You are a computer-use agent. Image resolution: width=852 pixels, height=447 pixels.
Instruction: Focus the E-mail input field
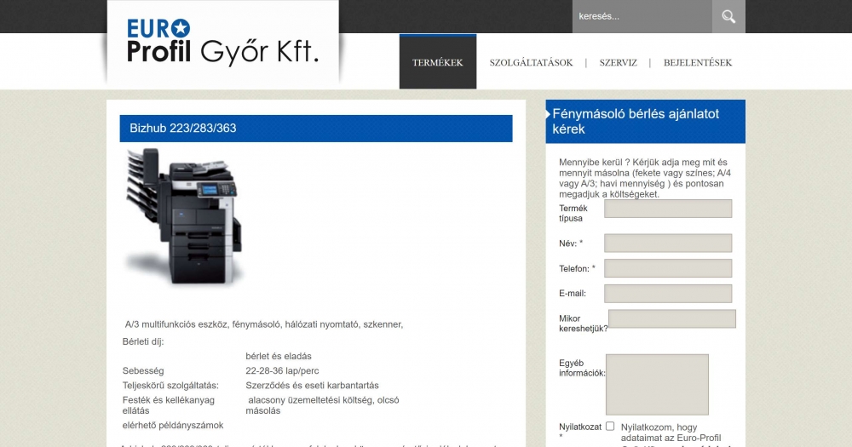(x=668, y=293)
